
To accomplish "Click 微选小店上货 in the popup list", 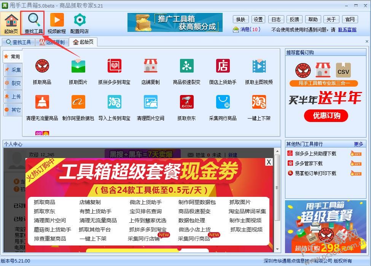I will [195, 230].
